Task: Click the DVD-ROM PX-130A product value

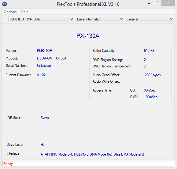Action: 52,58
